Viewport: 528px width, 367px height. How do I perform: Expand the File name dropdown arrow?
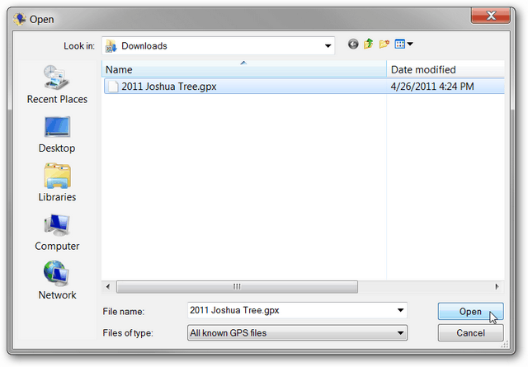400,310
